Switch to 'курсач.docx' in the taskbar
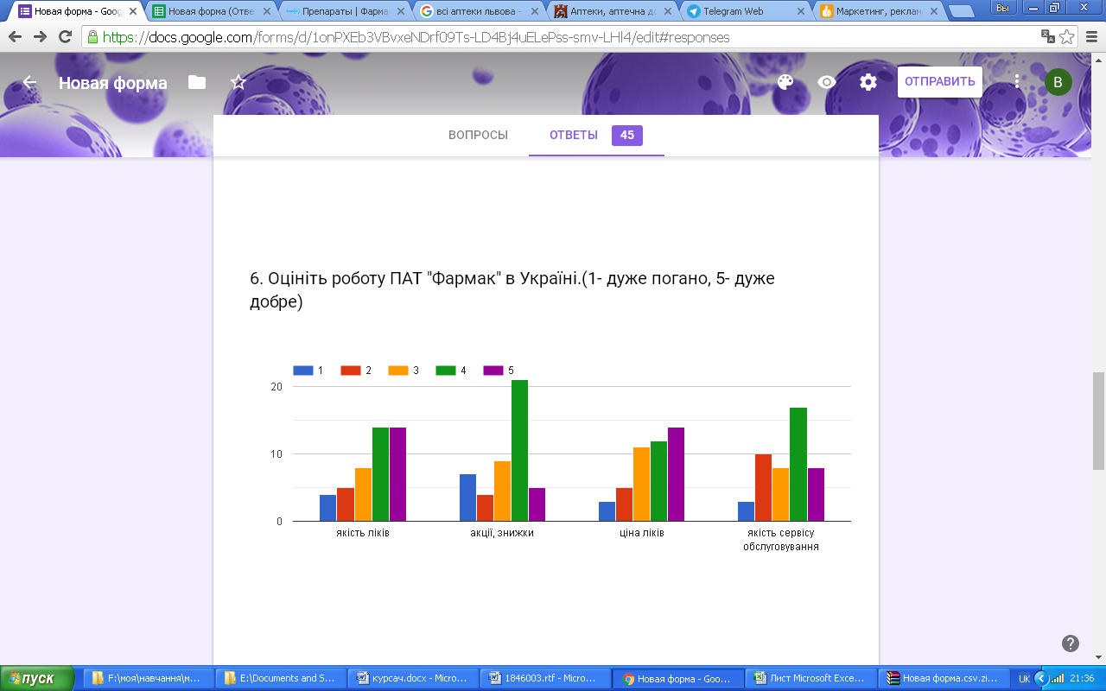The width and height of the screenshot is (1106, 691). pyautogui.click(x=413, y=678)
